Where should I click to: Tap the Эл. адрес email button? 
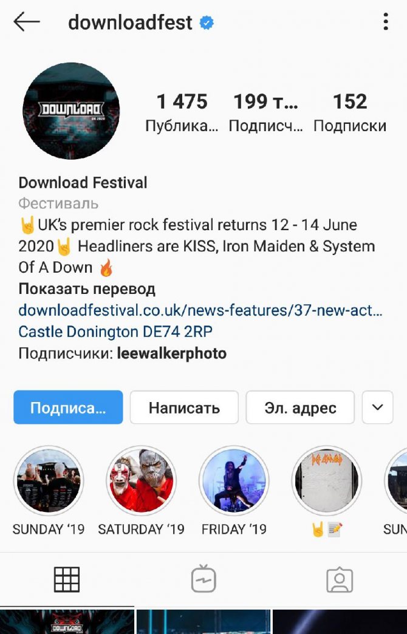coord(300,407)
